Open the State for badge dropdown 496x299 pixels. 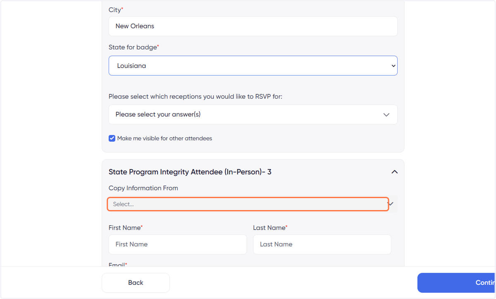pos(253,66)
